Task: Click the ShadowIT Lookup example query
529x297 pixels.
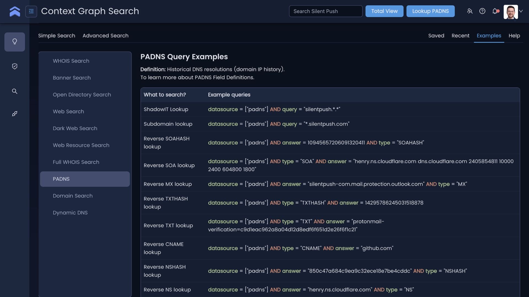Action: [x=274, y=109]
